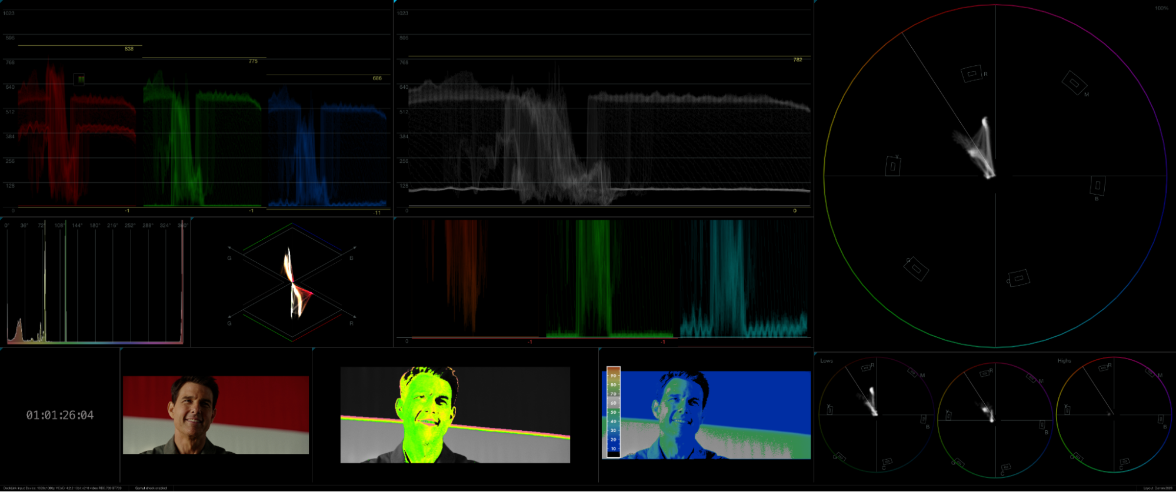This screenshot has width=1176, height=492.
Task: Click the teal trace in HSL plot
Action: click(x=744, y=279)
